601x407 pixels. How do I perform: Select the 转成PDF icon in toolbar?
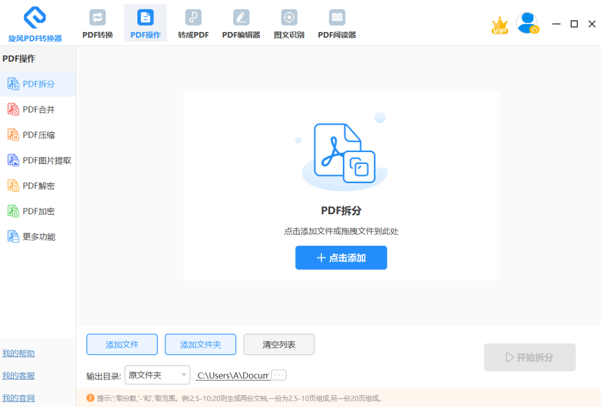(193, 18)
